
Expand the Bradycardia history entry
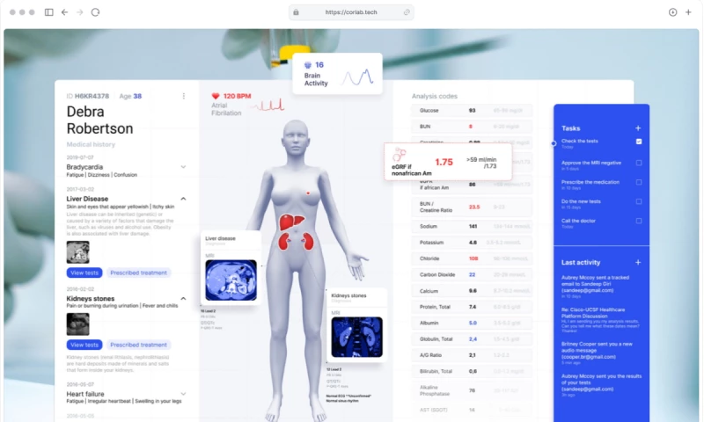pos(183,167)
